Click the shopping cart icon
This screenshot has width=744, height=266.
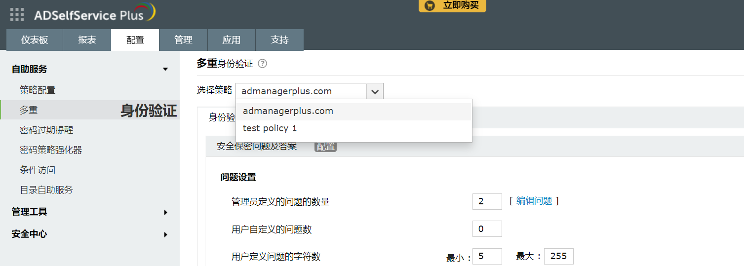click(430, 5)
